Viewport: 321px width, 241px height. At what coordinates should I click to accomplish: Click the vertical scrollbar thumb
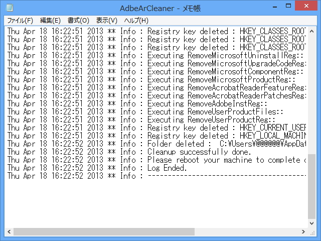pyautogui.click(x=311, y=186)
